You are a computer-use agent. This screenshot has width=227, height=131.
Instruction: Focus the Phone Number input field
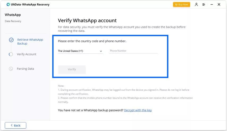point(133,51)
